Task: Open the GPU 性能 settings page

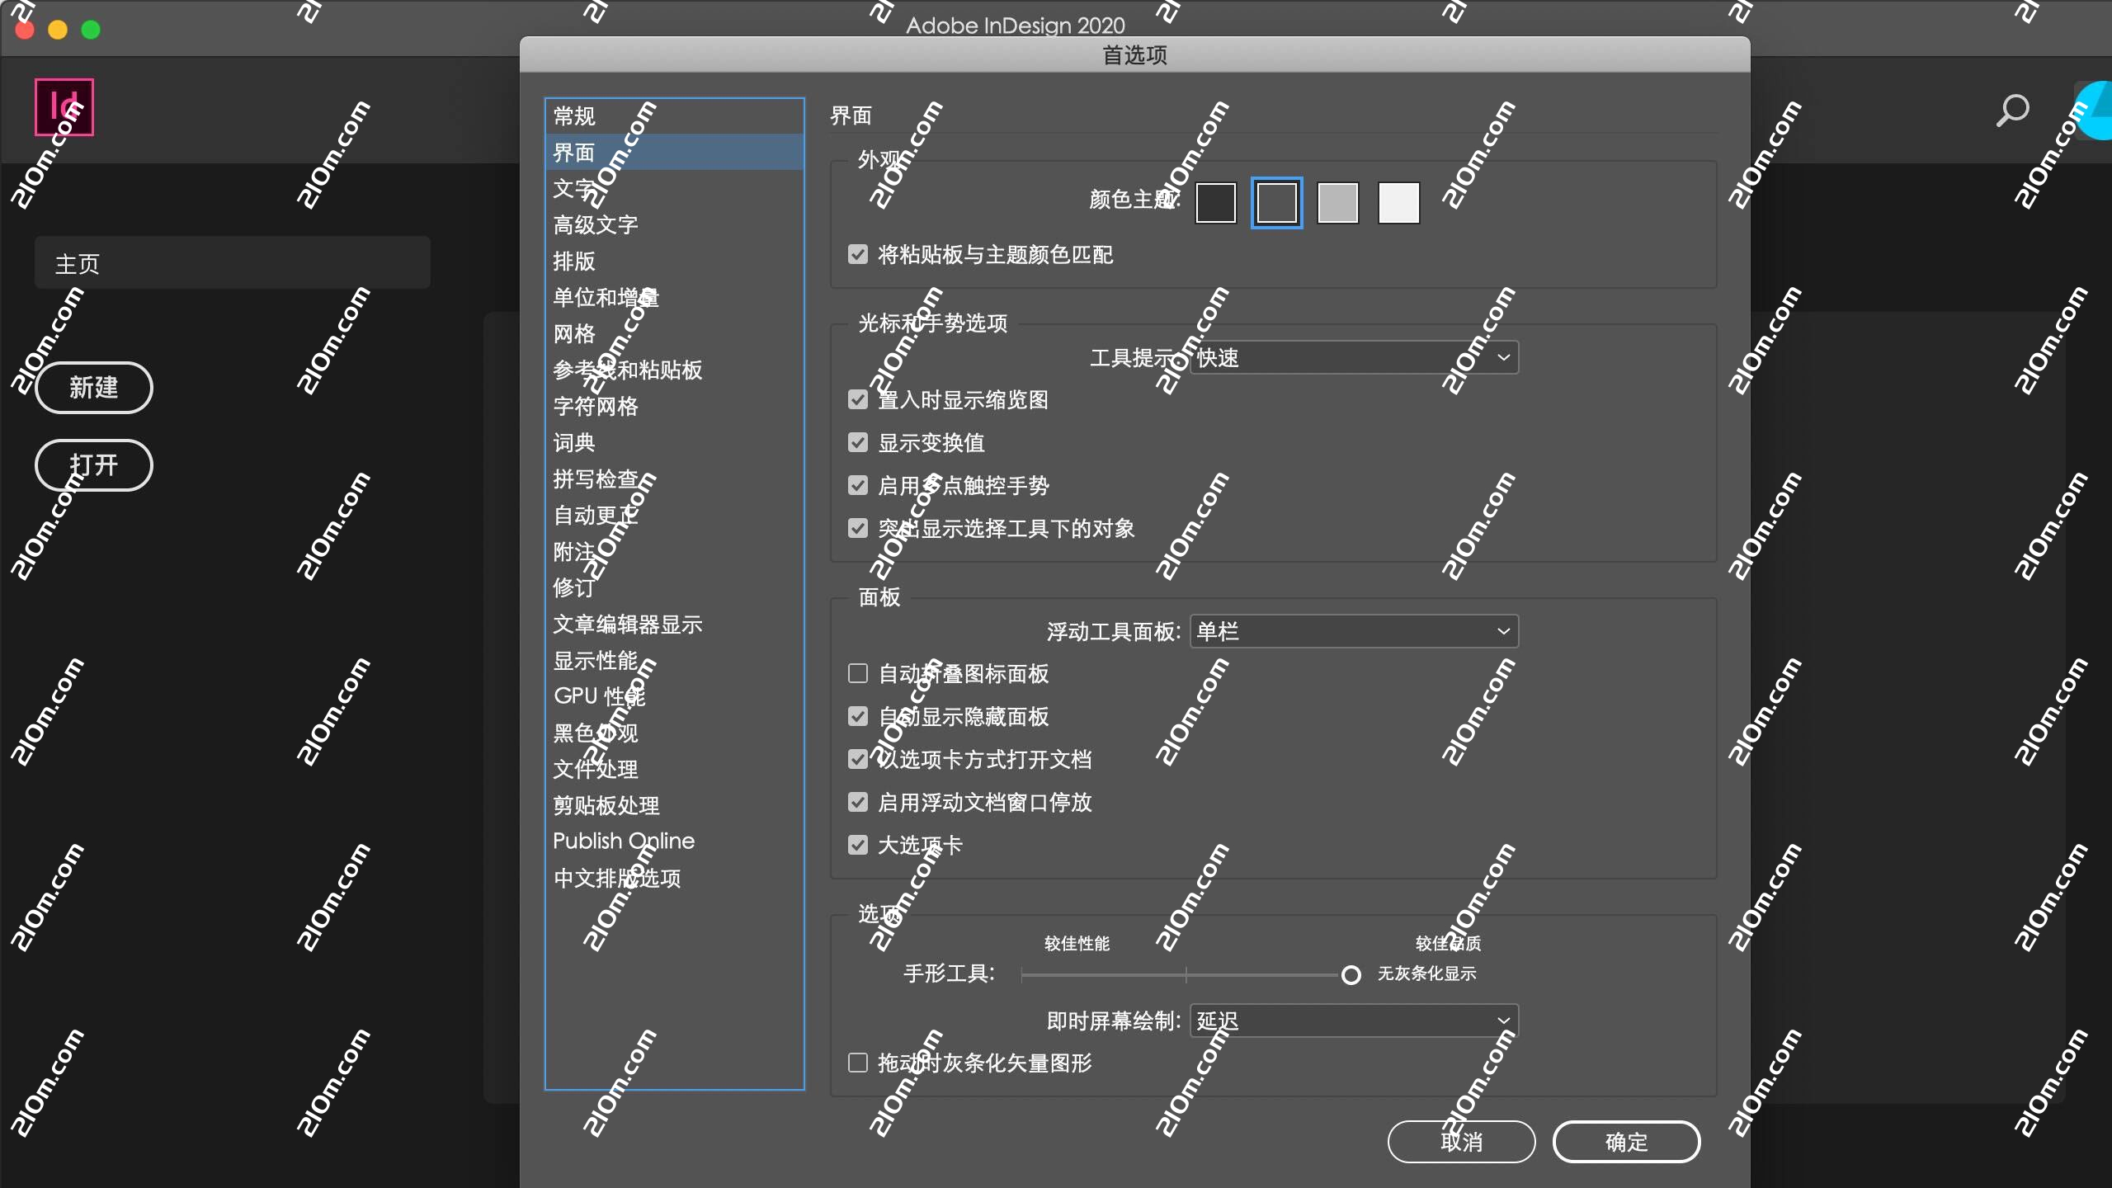Action: tap(598, 696)
